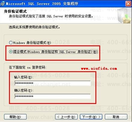Click the bold 身份验证模式 heading
This screenshot has width=132, height=122.
click(15, 11)
